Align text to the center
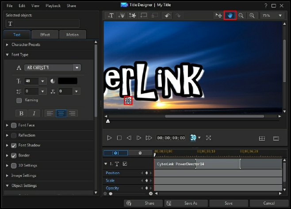The width and height of the screenshot is (291, 209). (61, 113)
